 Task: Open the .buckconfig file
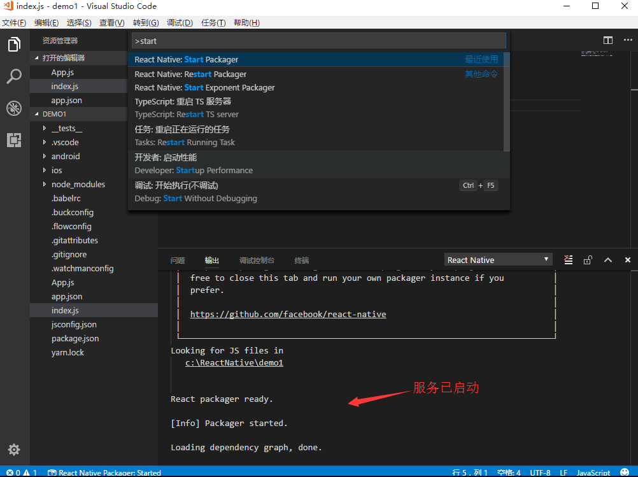point(73,213)
